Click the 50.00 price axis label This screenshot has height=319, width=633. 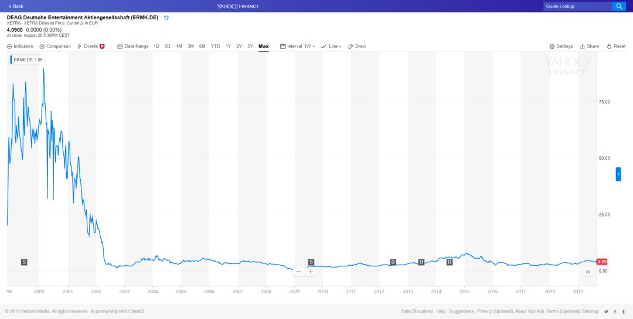(x=604, y=158)
